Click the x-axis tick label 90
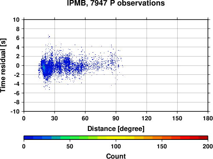213x159 pixels. (x=116, y=118)
